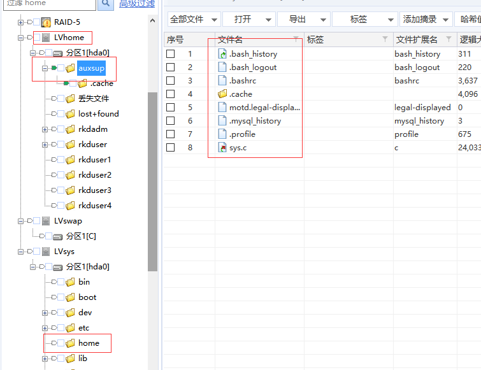Click the filter icon in 标签 column header
The height and width of the screenshot is (370, 481).
point(385,39)
